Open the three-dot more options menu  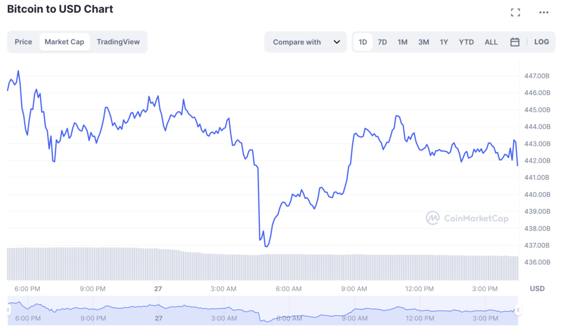pos(543,13)
